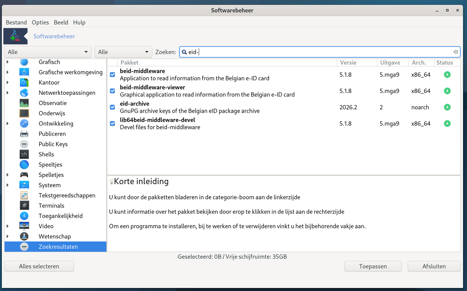Click the Tekstgereedschappen pencil icon
Image resolution: width=467 pixels, height=291 pixels.
coord(24,195)
